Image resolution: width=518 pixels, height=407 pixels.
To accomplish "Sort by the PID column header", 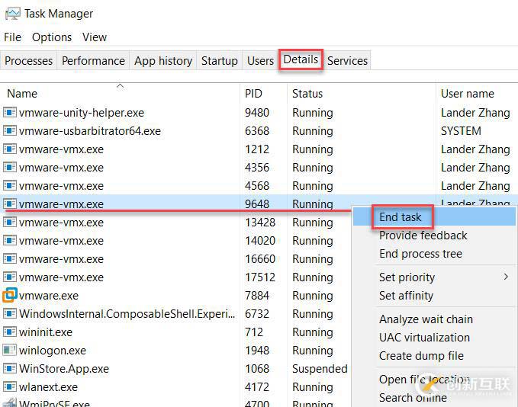I will 264,94.
